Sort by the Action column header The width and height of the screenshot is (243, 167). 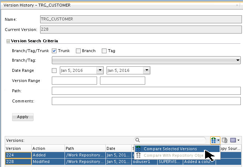click(x=48, y=148)
